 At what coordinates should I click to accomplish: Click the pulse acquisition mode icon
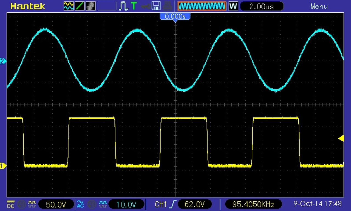click(123, 6)
